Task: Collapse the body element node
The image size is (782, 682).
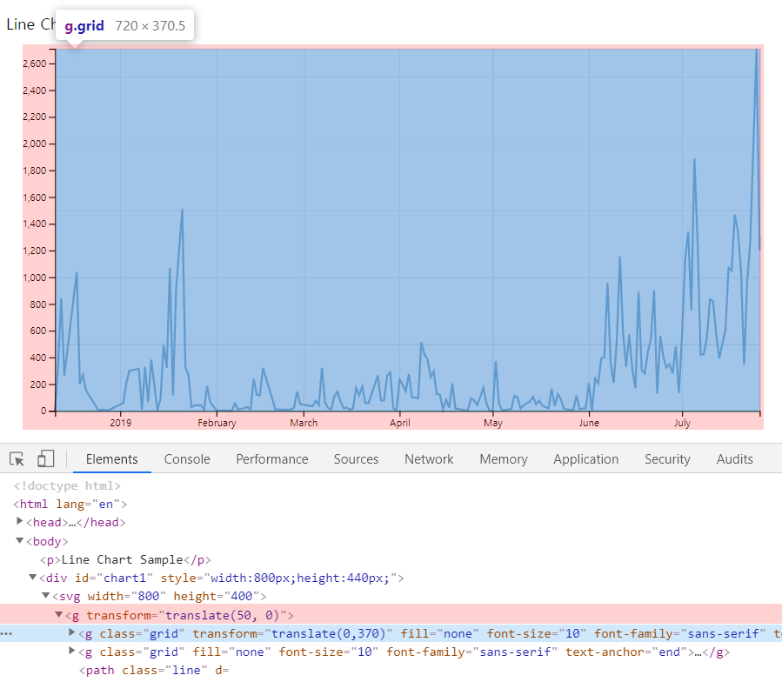Action: pyautogui.click(x=19, y=540)
